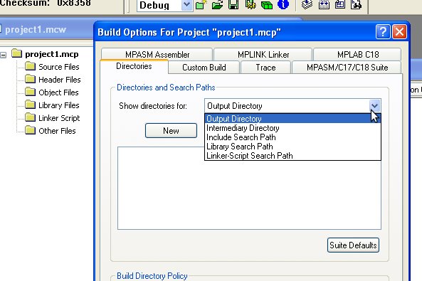422x281 pixels.
Task: Click the Save Workspace floppy icon
Action: 233,5
